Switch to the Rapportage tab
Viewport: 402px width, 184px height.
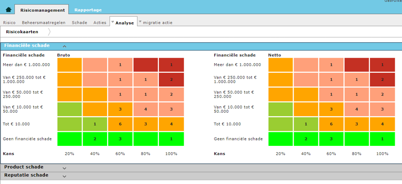88,10
